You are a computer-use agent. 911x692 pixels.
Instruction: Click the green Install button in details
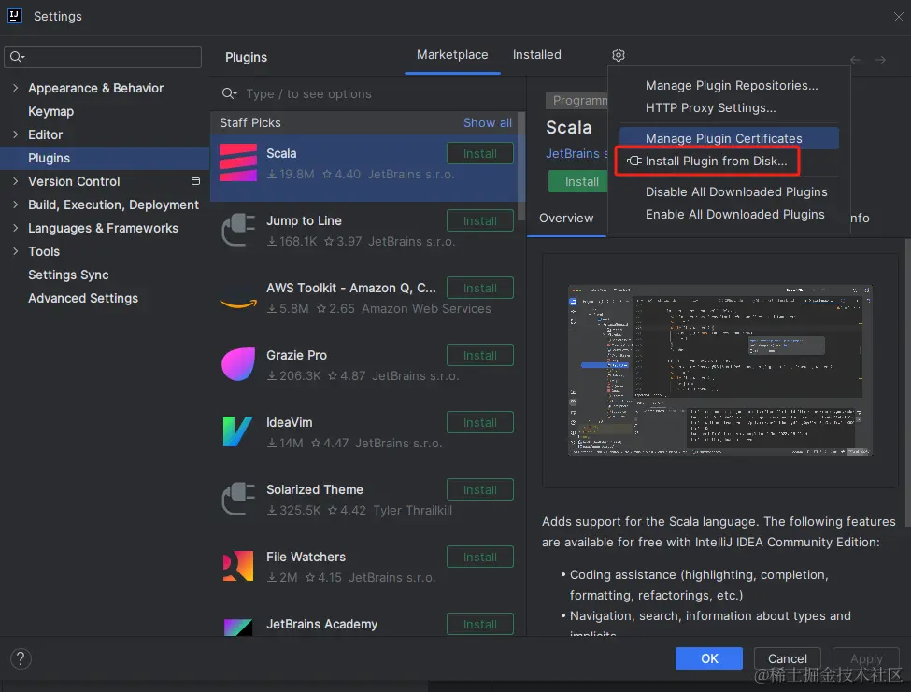pos(578,182)
